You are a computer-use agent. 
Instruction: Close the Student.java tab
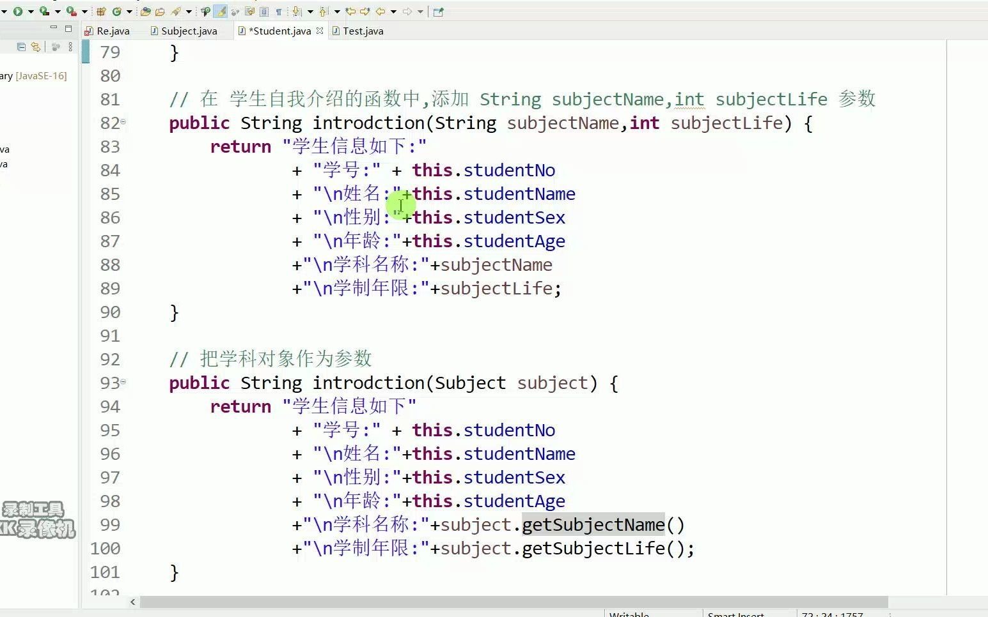pos(320,31)
